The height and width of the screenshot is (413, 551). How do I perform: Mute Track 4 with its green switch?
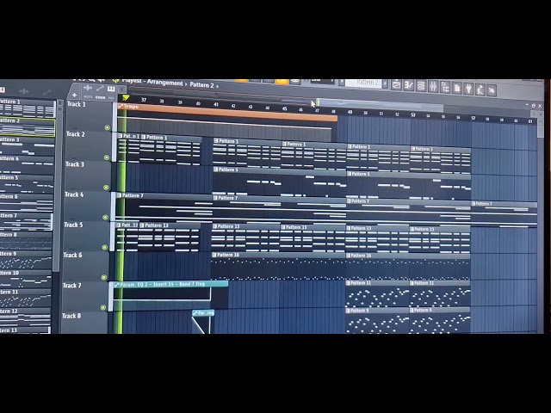click(x=105, y=218)
